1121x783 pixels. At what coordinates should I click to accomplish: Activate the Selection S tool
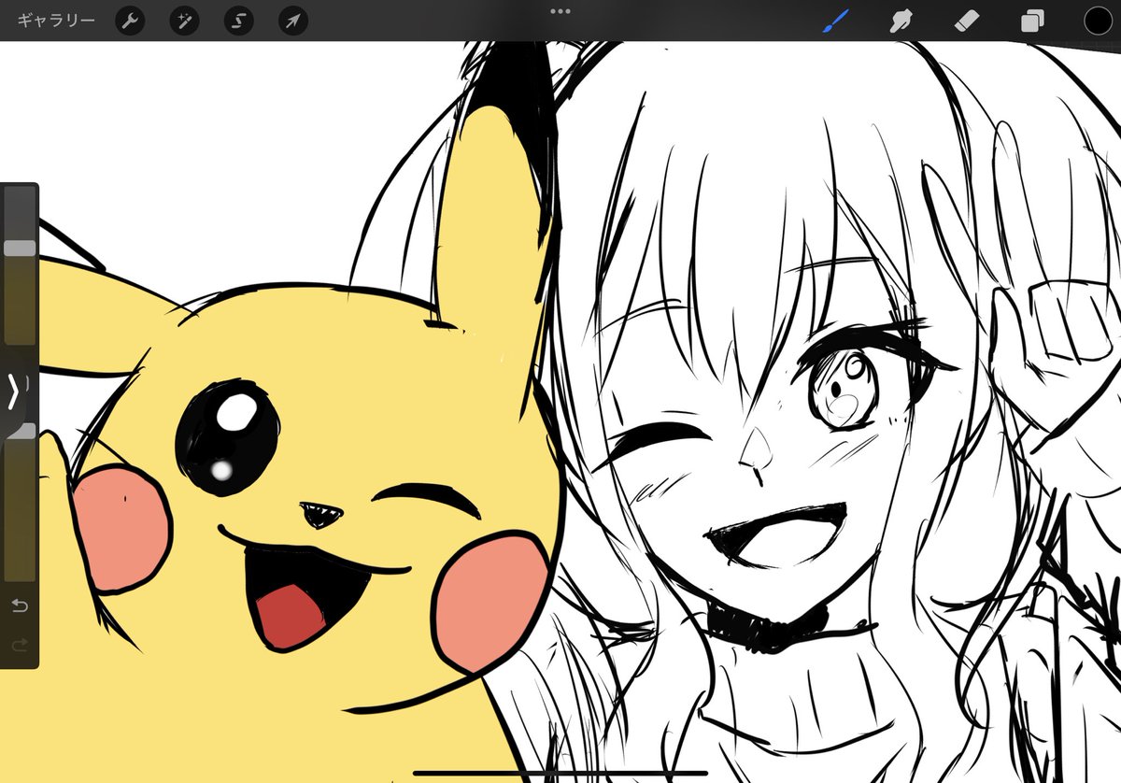[238, 21]
